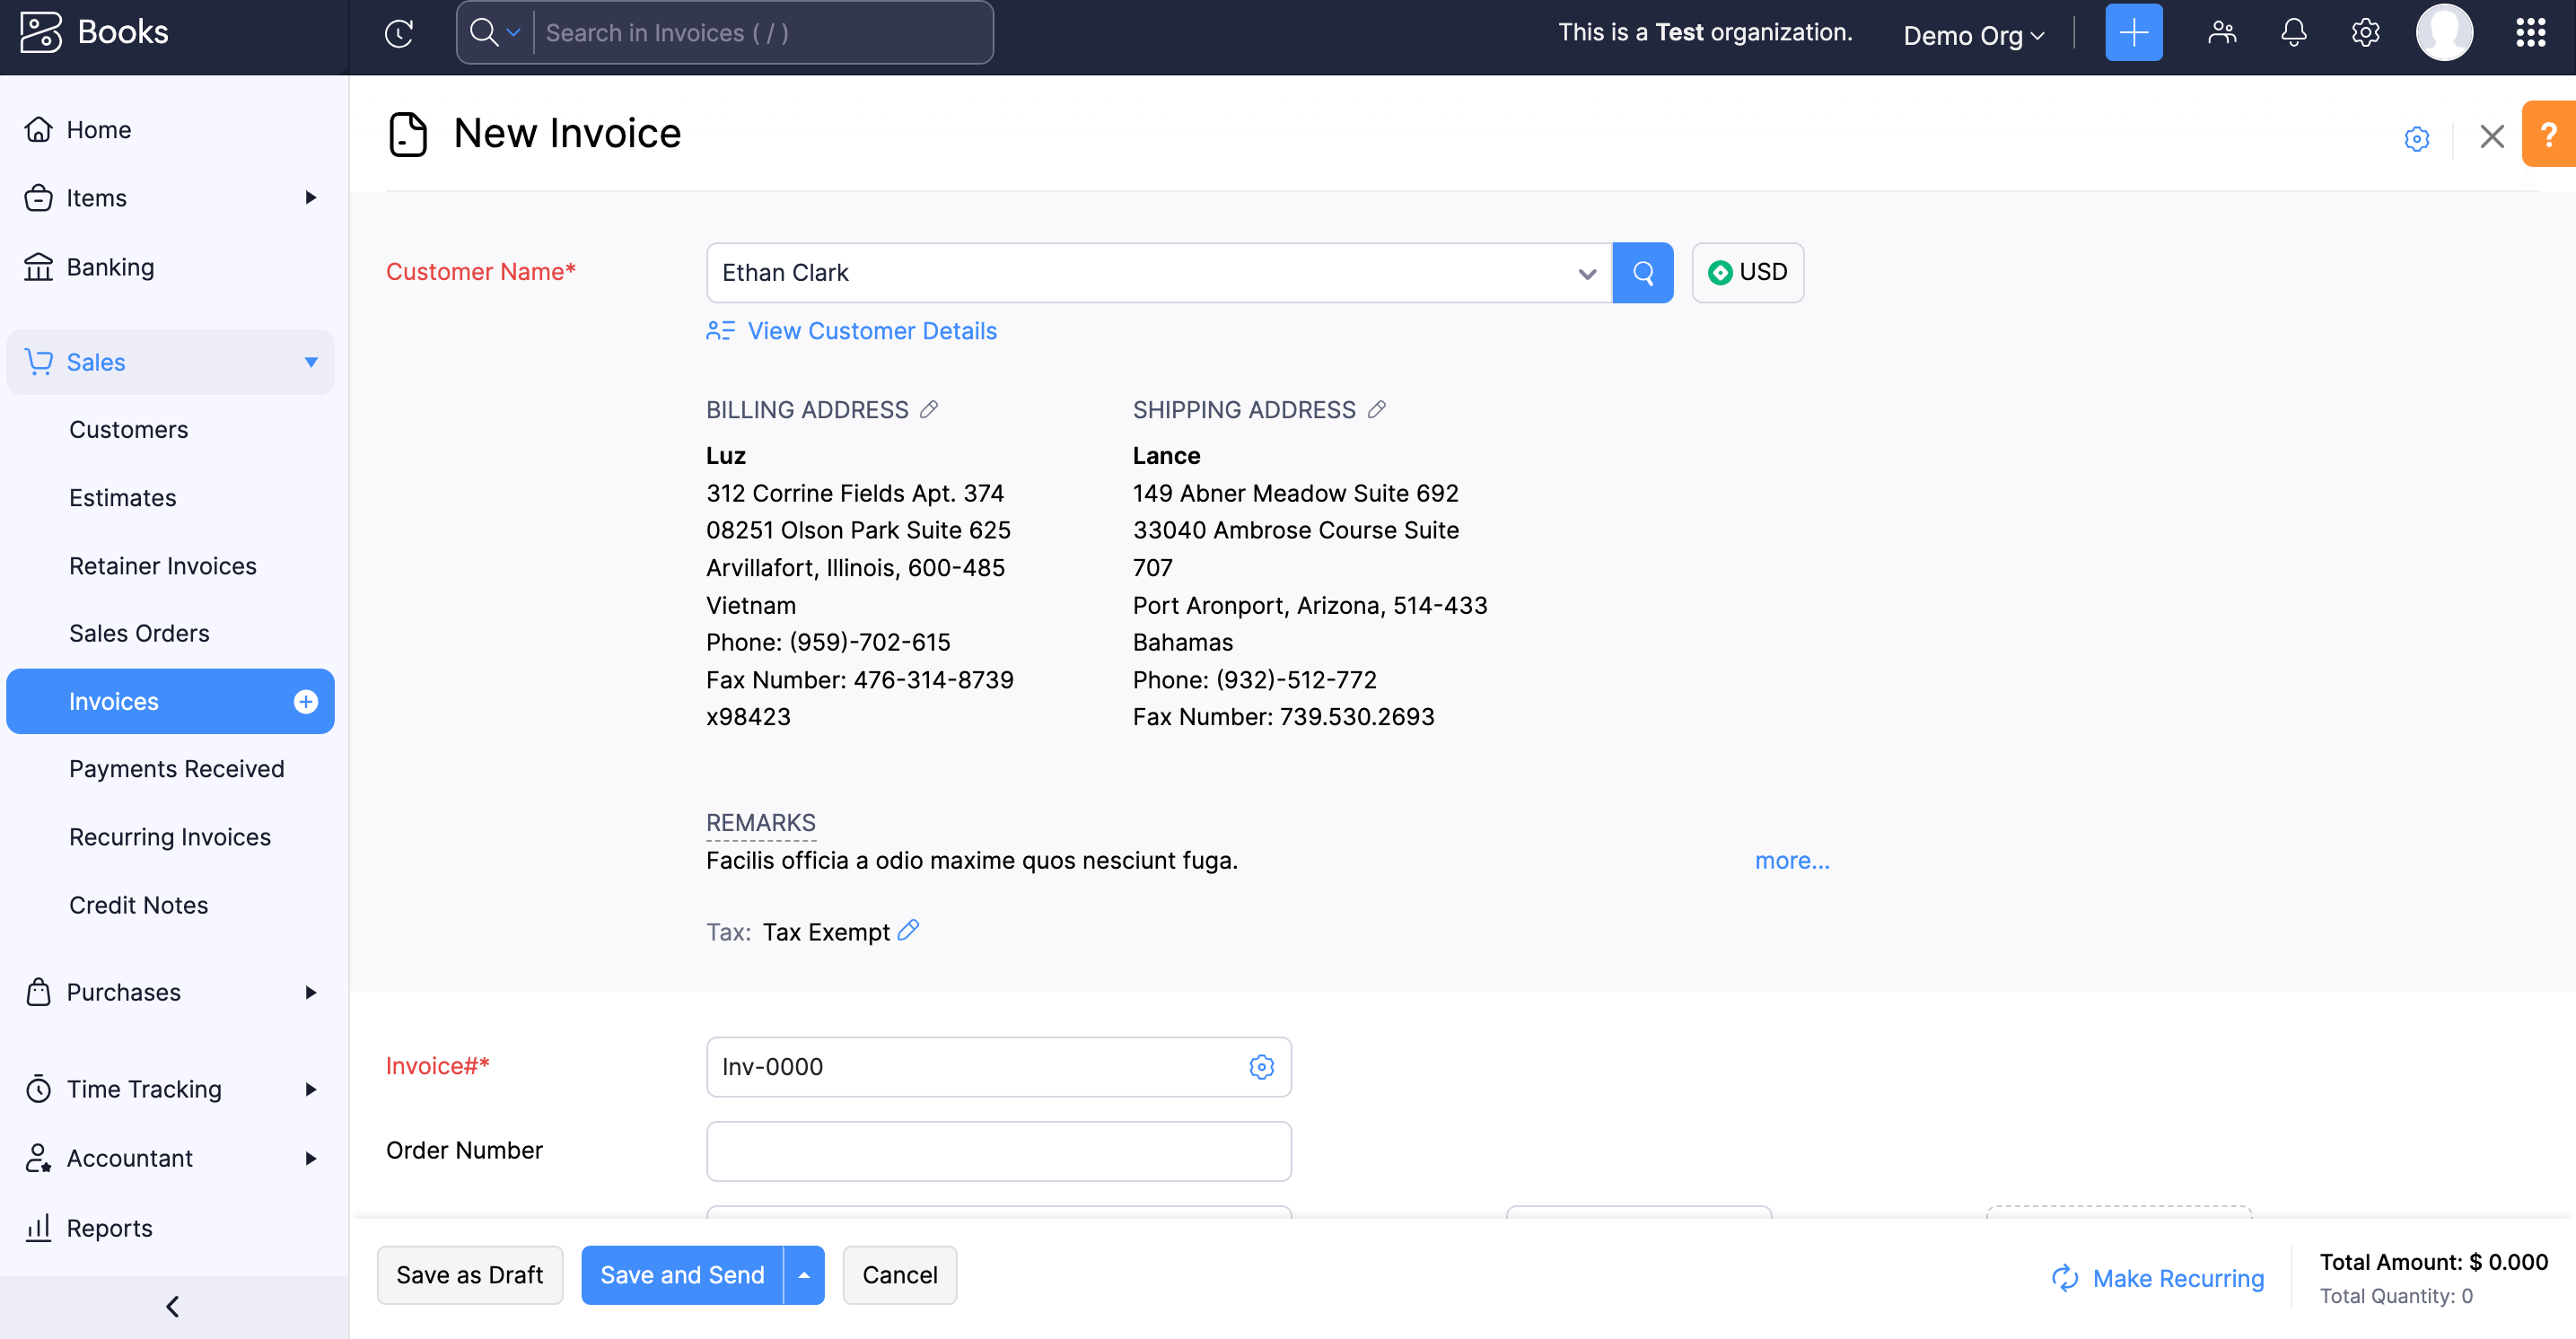This screenshot has height=1339, width=2576.
Task: Edit the billing address using the pencil icon
Action: pyautogui.click(x=930, y=408)
